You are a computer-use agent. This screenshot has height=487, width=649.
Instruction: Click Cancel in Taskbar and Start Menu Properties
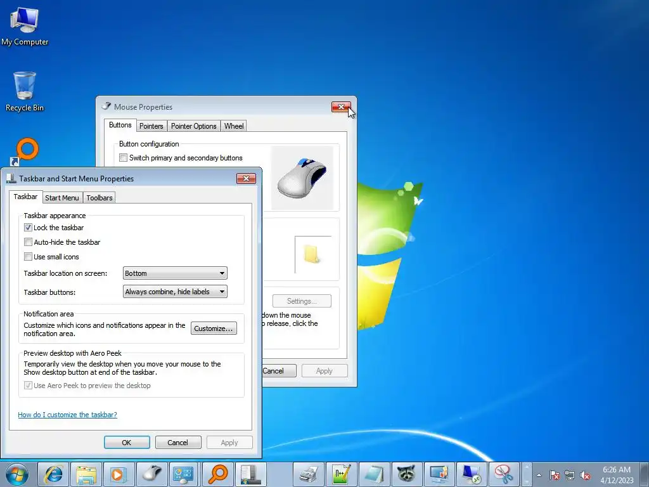pyautogui.click(x=178, y=442)
